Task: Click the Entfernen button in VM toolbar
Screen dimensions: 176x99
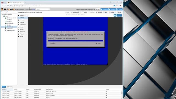Action: tap(91, 12)
